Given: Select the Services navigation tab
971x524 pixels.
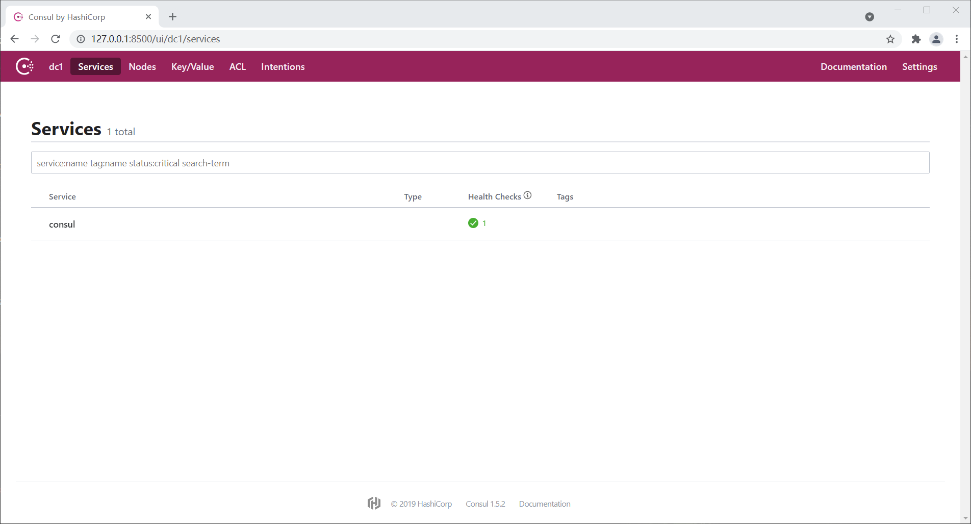Looking at the screenshot, I should point(95,67).
